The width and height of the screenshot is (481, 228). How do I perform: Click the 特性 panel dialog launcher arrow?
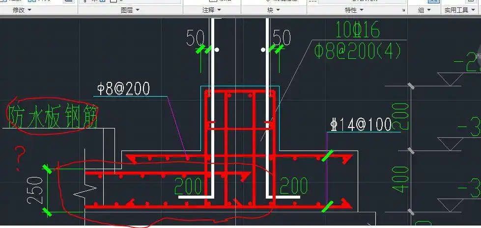pos(403,10)
